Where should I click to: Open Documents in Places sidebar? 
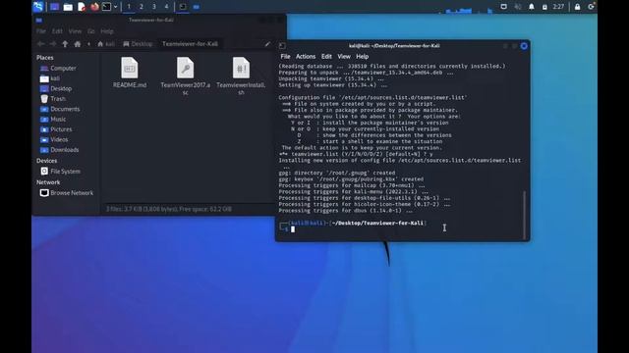[60, 109]
